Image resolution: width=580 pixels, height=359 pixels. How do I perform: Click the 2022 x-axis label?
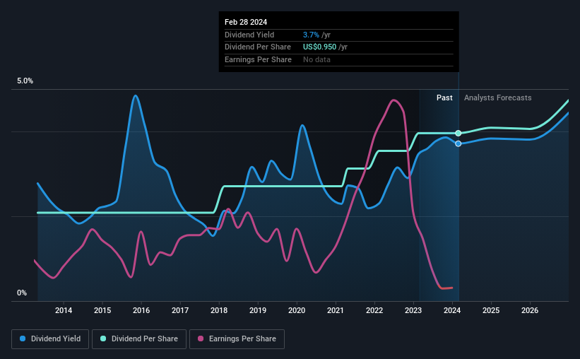coord(374,310)
